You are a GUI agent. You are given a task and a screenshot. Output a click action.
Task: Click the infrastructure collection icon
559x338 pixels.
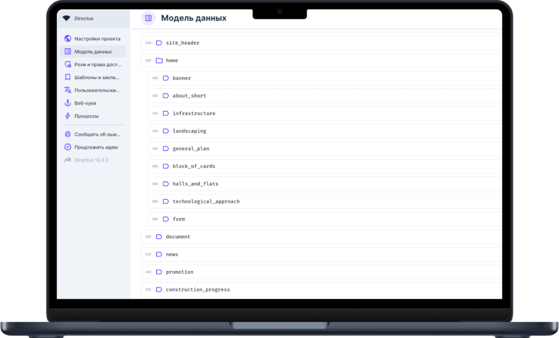pos(166,113)
